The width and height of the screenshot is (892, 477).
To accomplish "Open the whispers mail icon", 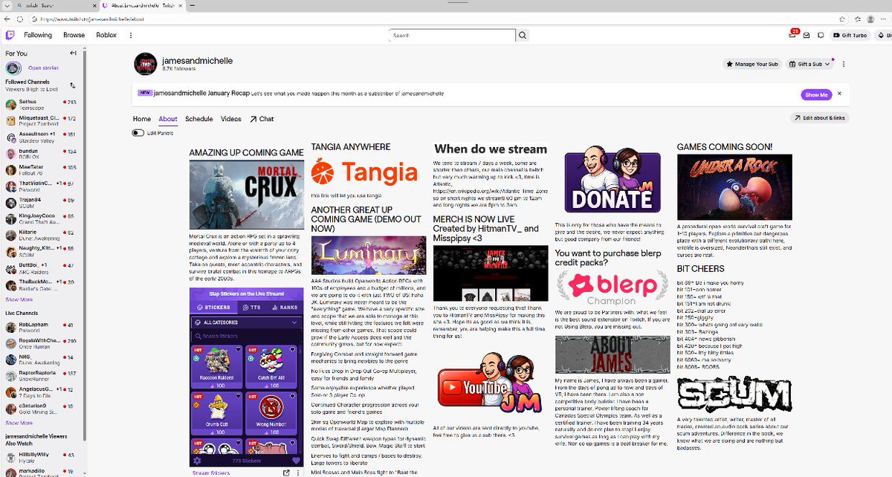I will point(807,35).
